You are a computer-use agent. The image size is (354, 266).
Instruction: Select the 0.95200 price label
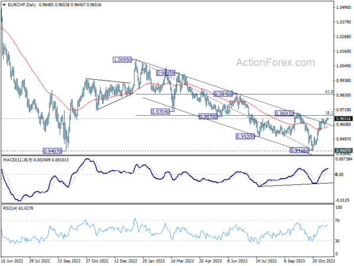[x=245, y=137]
